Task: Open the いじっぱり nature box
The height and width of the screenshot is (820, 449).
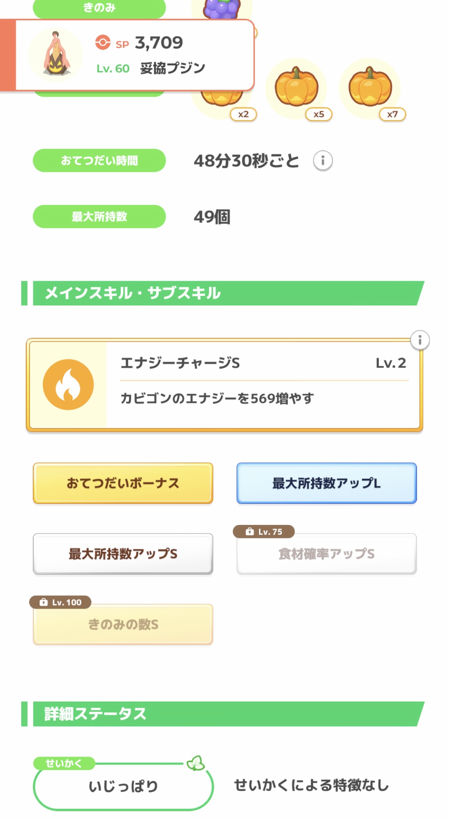Action: (x=123, y=786)
